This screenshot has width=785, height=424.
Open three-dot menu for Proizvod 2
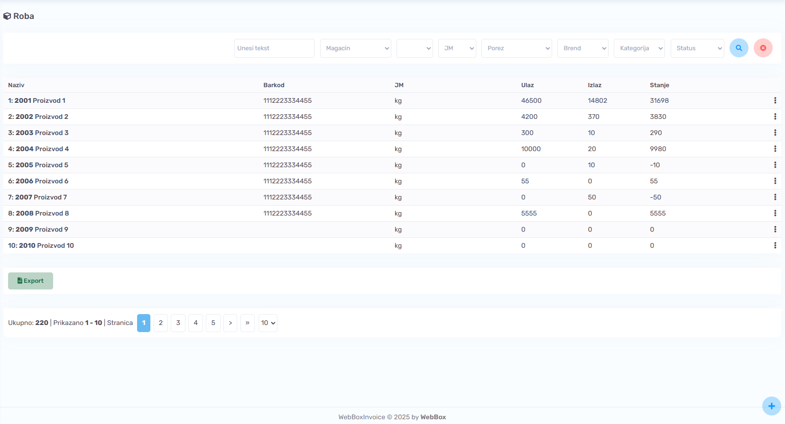pyautogui.click(x=775, y=117)
